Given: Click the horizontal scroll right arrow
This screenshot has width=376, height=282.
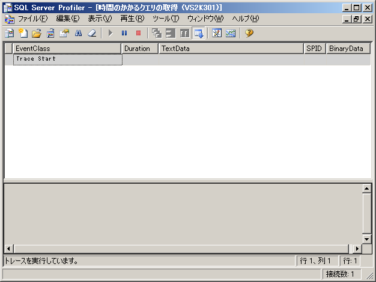Looking at the screenshot, I should point(357,248).
